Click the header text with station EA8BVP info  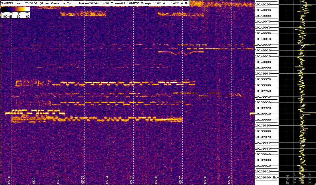pyautogui.click(x=95, y=3)
